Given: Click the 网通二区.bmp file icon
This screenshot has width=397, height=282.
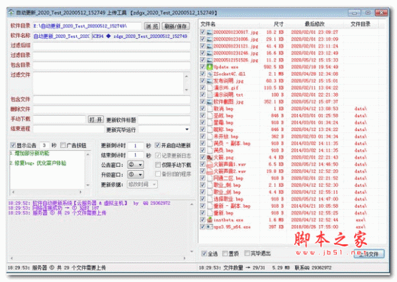Looking at the screenshot, I should coord(209,178).
